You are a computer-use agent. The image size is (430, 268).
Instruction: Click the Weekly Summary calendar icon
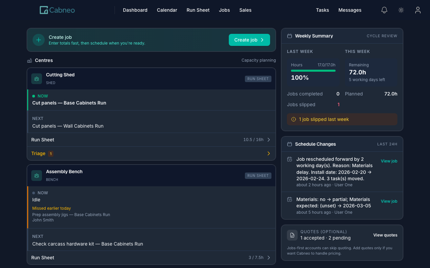[289, 36]
